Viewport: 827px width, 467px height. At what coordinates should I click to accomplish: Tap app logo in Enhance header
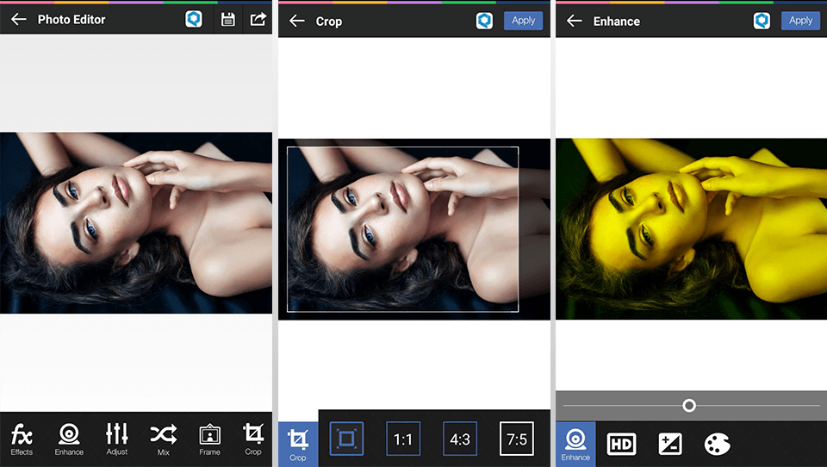coord(762,21)
